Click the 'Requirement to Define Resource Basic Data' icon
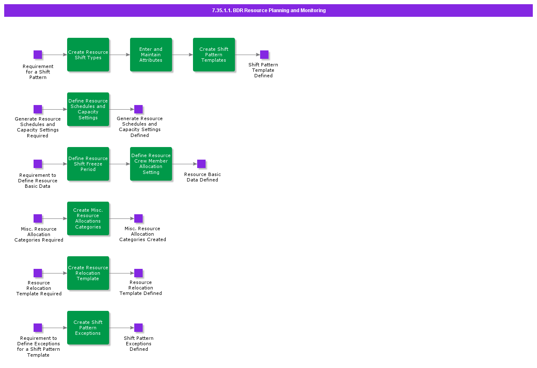Screen dimensions: 537x368 [x=38, y=164]
